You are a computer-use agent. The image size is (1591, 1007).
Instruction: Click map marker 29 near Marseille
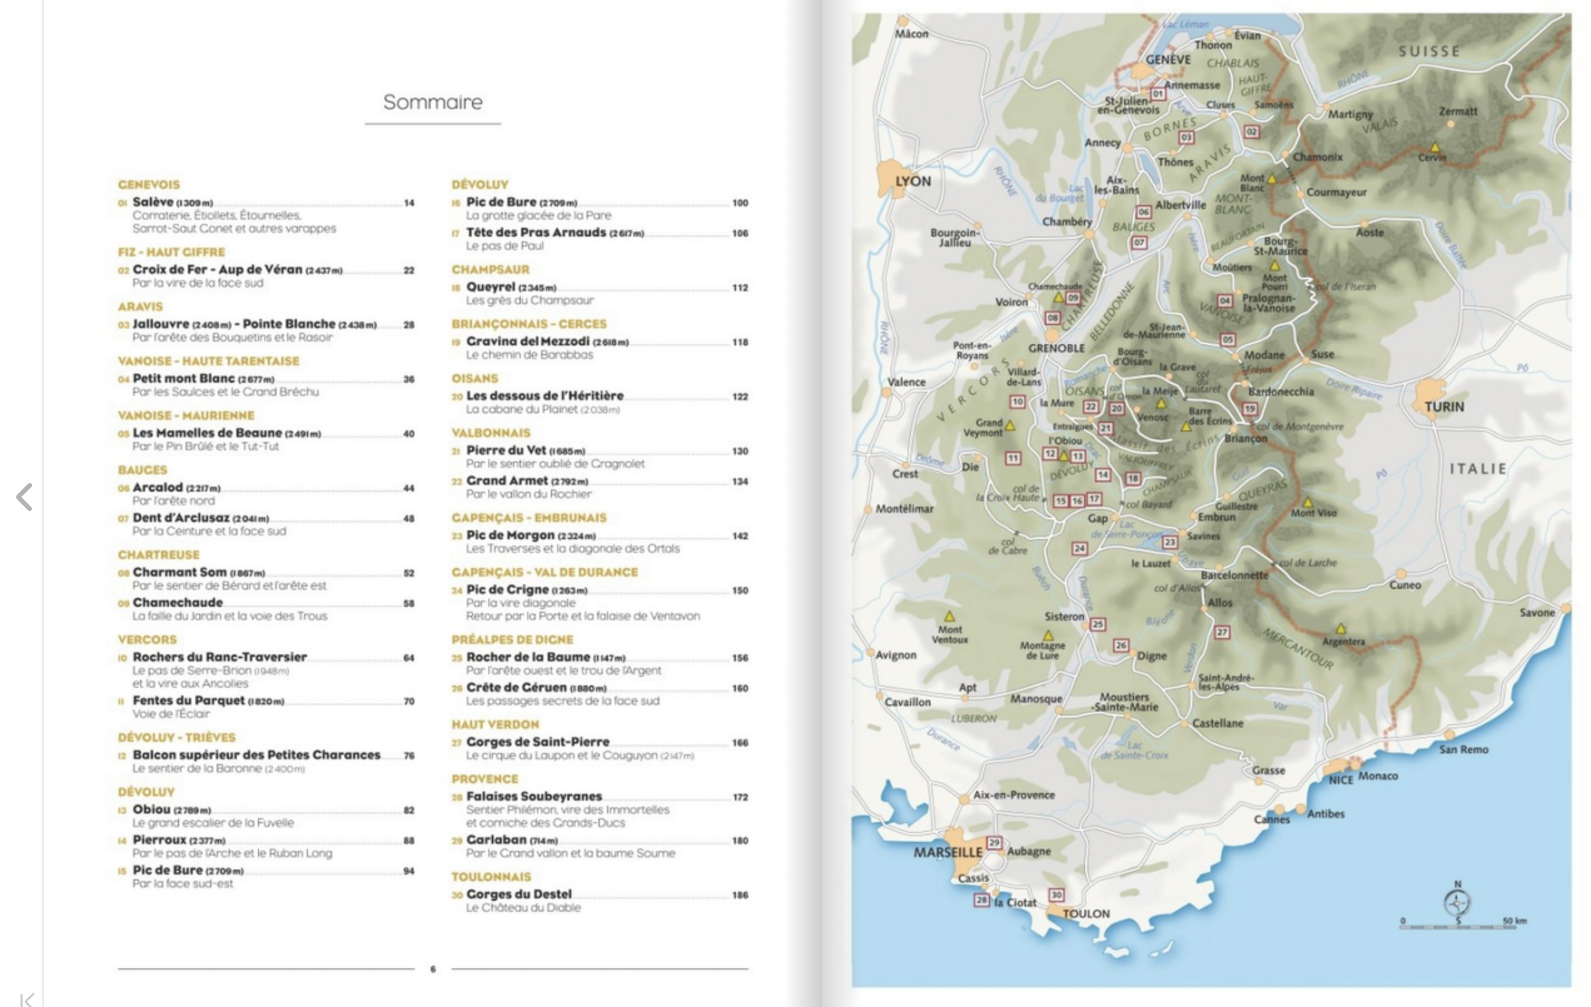(994, 843)
